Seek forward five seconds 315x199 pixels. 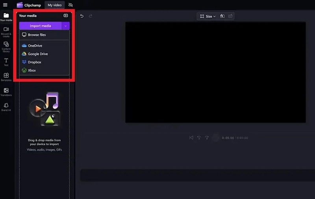pos(207,138)
